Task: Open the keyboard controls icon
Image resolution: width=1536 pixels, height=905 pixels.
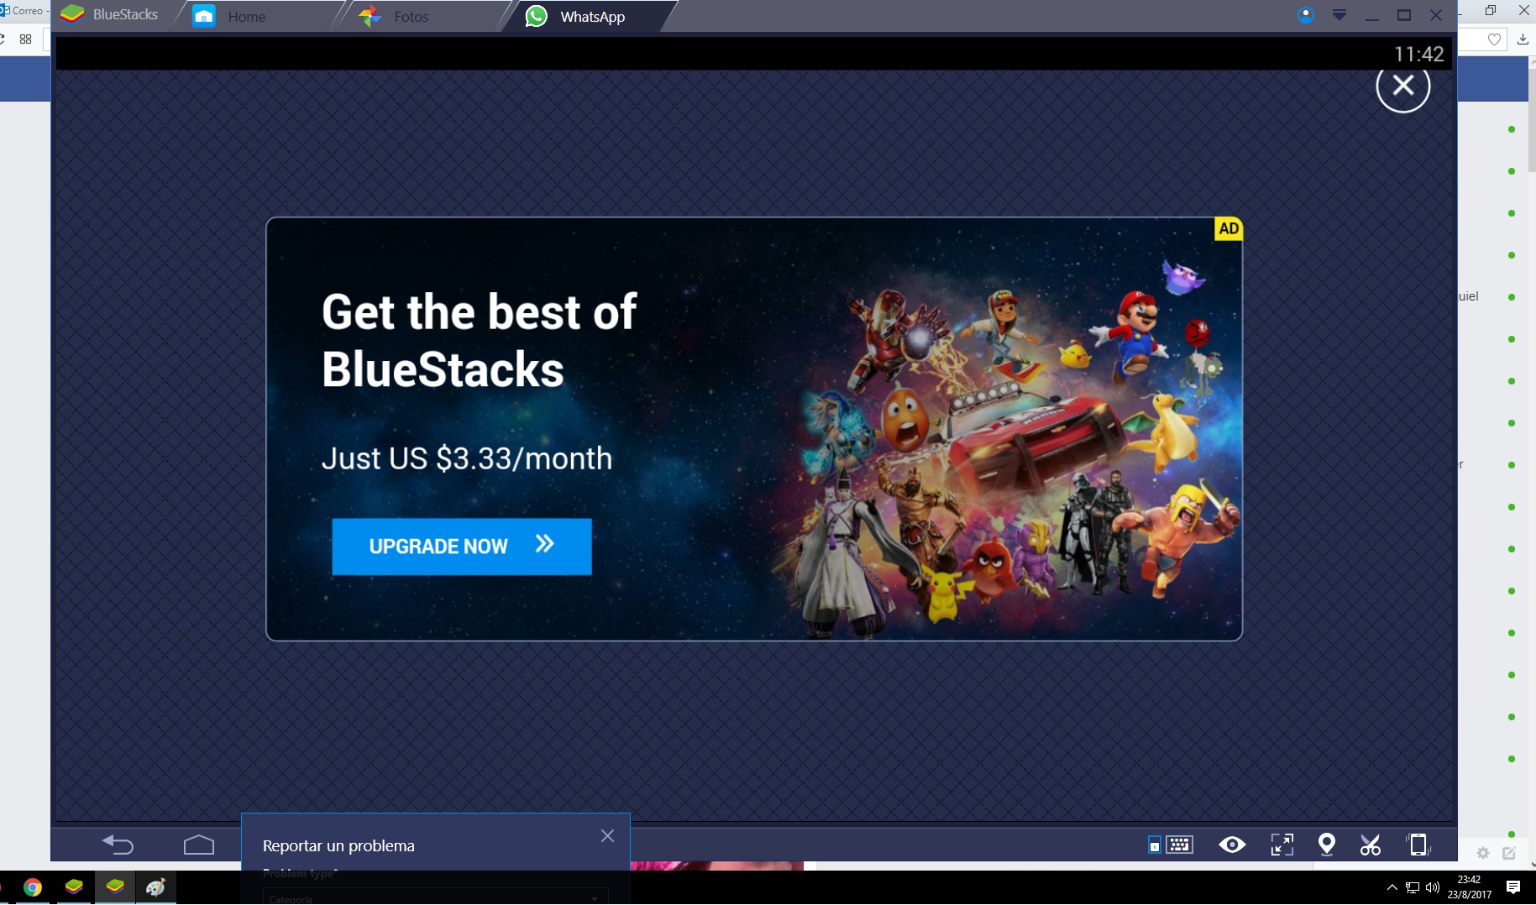Action: 1172,845
